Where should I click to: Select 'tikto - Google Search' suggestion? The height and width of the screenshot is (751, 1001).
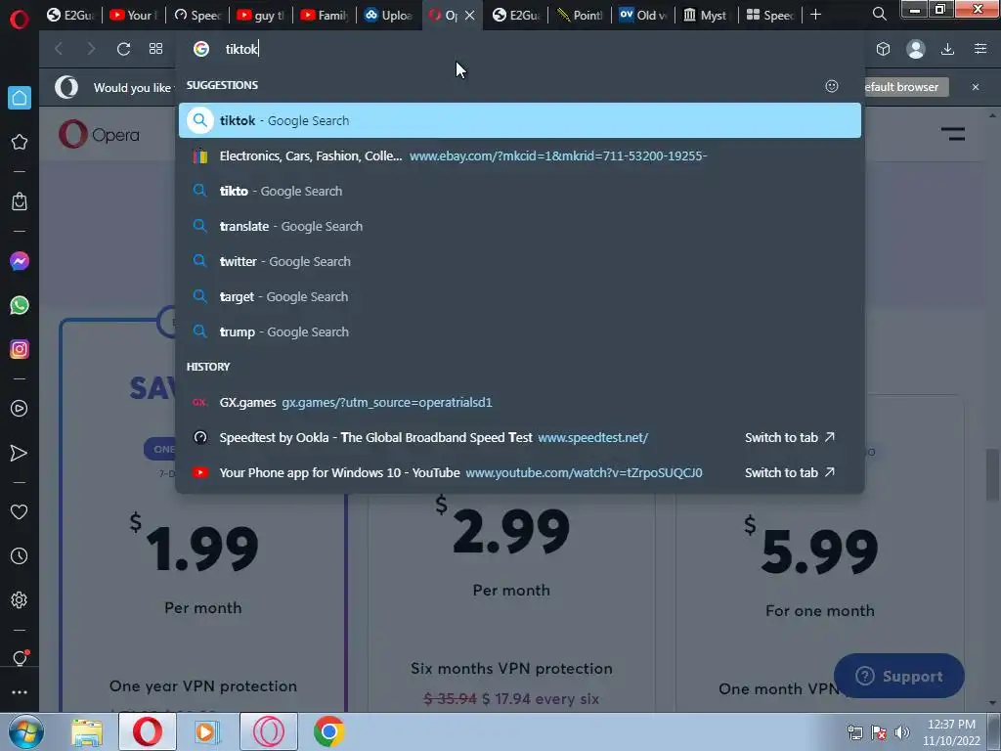click(520, 191)
